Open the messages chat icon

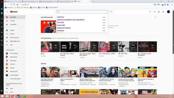click(x=159, y=12)
